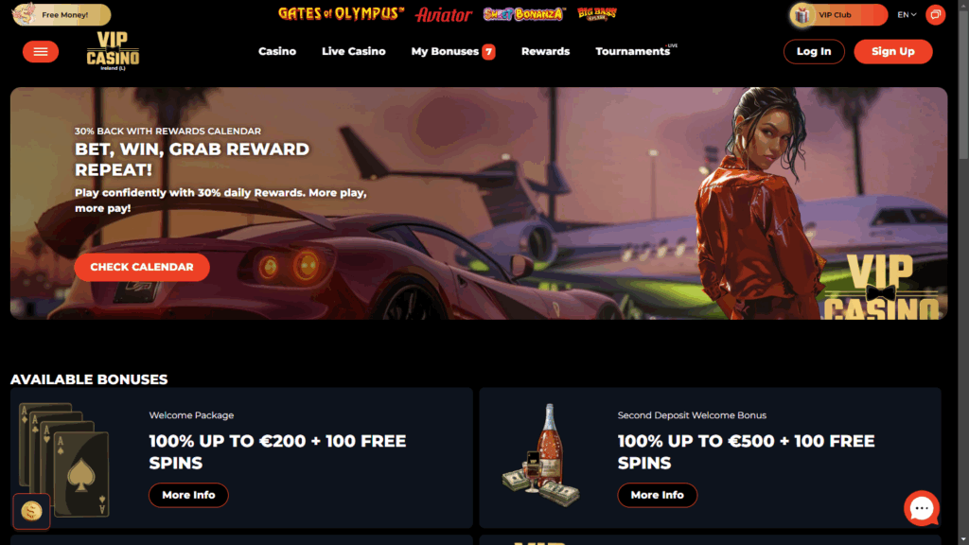Go to the Live Casino section

354,51
